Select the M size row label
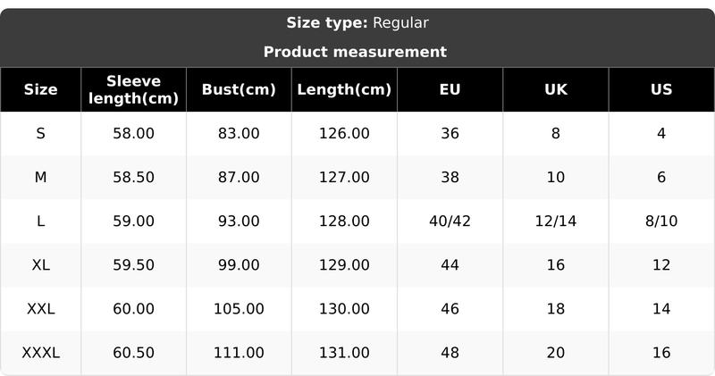 click(x=40, y=178)
